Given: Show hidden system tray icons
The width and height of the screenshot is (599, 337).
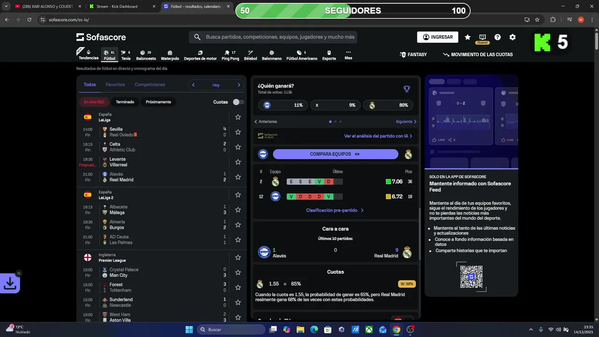Looking at the screenshot, I should pyautogui.click(x=531, y=330).
